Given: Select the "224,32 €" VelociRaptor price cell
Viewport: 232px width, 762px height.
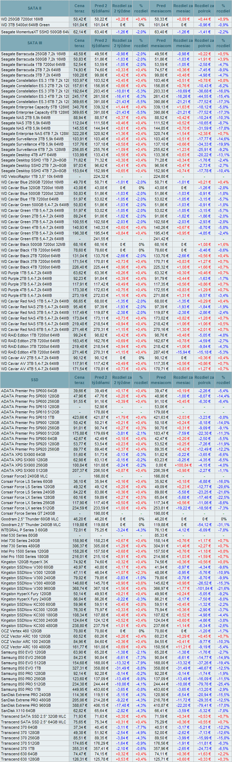Looking at the screenshot, I should (102, 176).
